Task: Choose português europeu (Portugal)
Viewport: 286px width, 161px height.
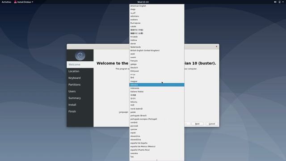Action: click(157, 119)
